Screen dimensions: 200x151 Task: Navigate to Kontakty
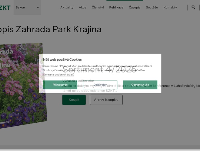coord(170,8)
